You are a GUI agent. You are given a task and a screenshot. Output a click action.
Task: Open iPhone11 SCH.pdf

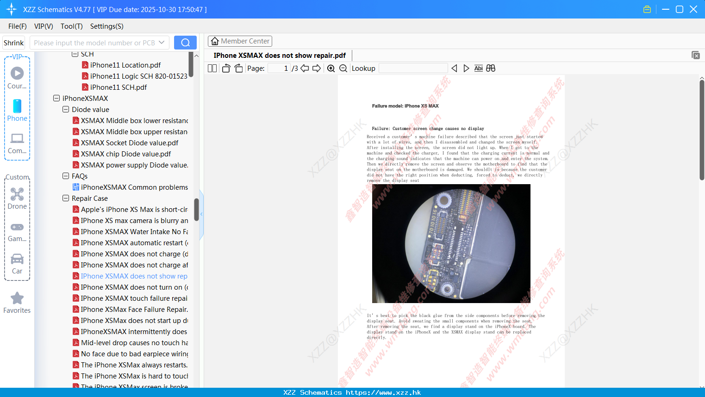(114, 87)
